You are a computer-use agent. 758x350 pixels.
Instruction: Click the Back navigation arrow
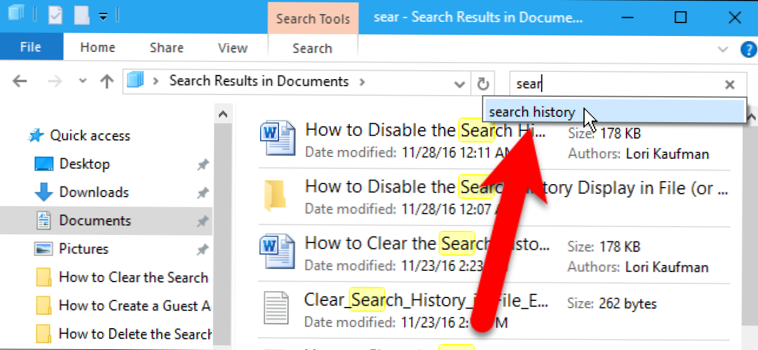click(x=20, y=82)
